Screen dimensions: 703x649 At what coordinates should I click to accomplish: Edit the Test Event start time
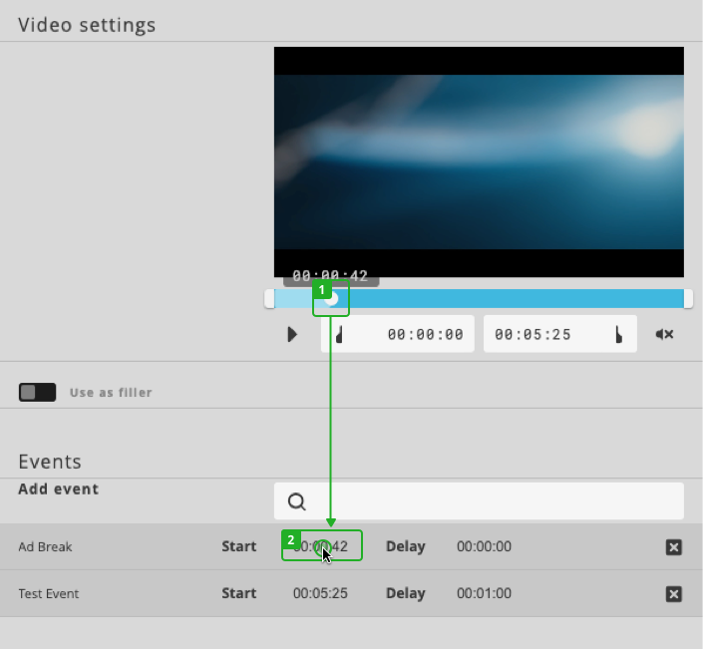pyautogui.click(x=320, y=593)
